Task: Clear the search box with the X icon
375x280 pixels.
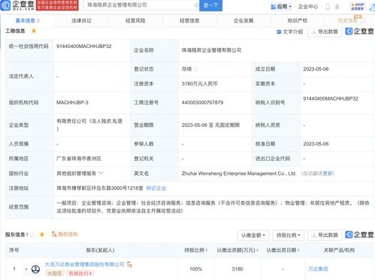Action: 196,5
